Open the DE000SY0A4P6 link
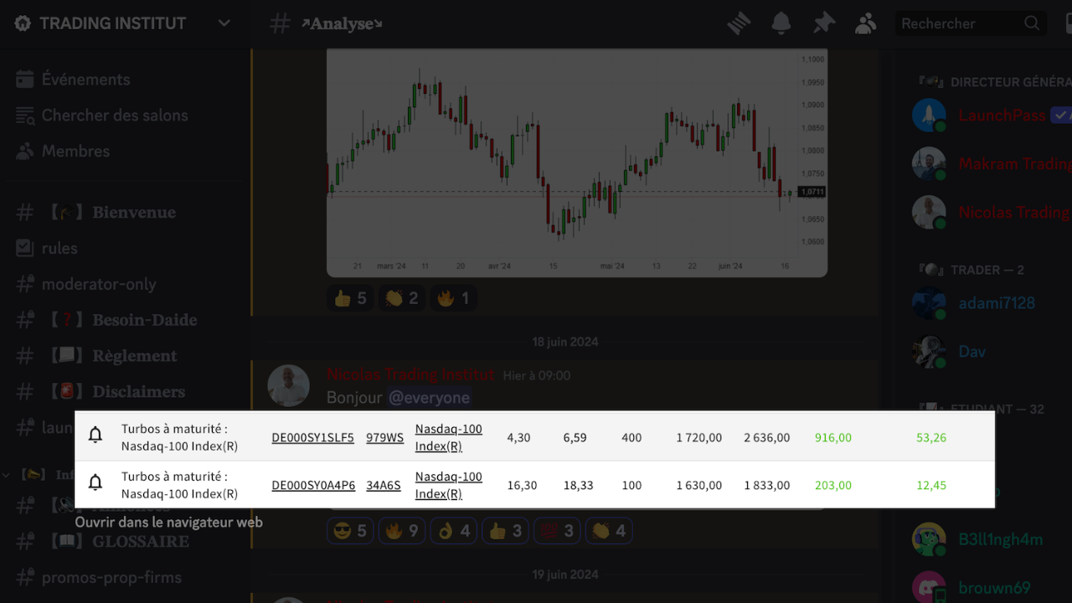This screenshot has width=1072, height=603. coord(313,486)
